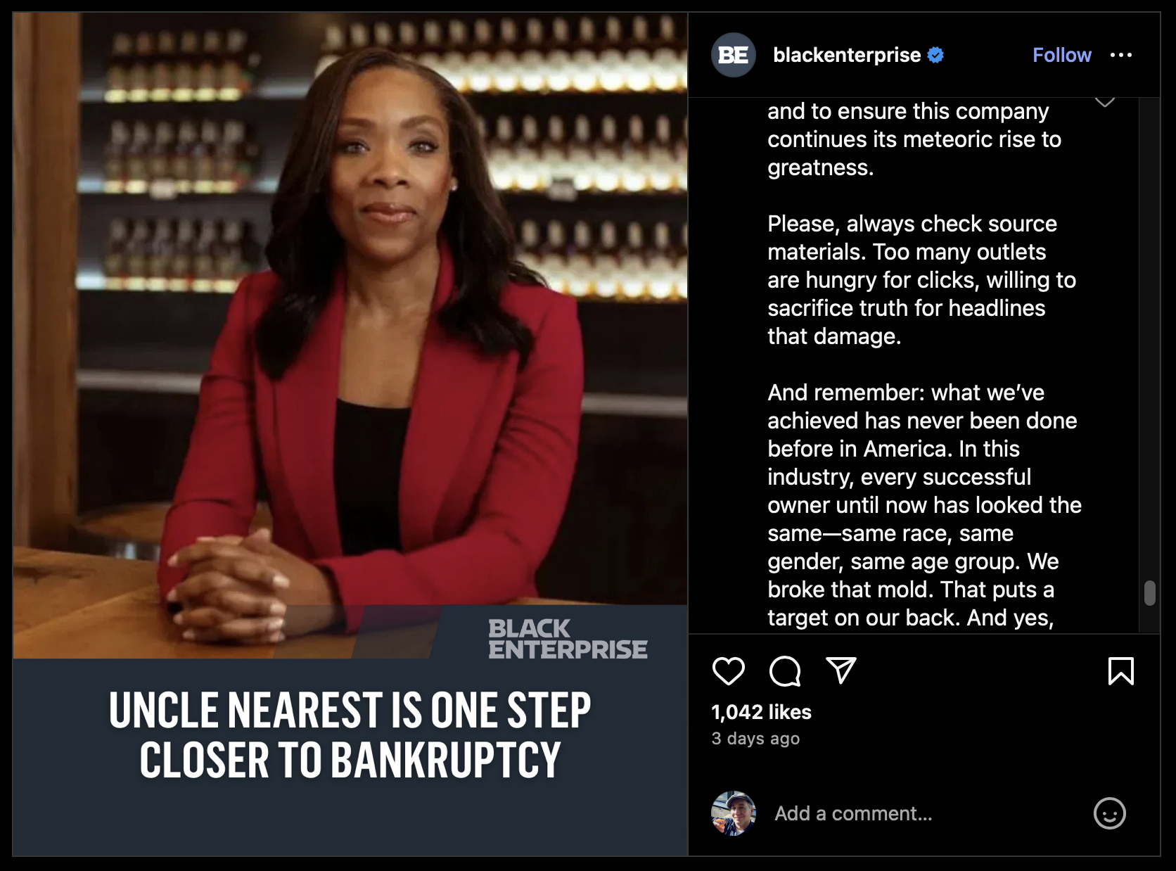Image resolution: width=1176 pixels, height=871 pixels.
Task: Open comments with the speech bubble icon
Action: pos(785,671)
